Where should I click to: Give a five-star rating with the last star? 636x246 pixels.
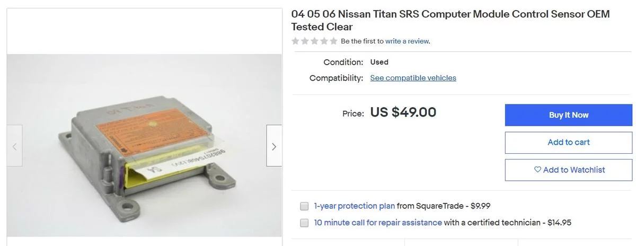point(333,41)
